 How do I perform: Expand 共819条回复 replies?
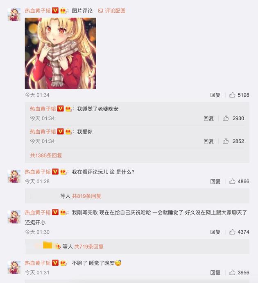pos(87,196)
